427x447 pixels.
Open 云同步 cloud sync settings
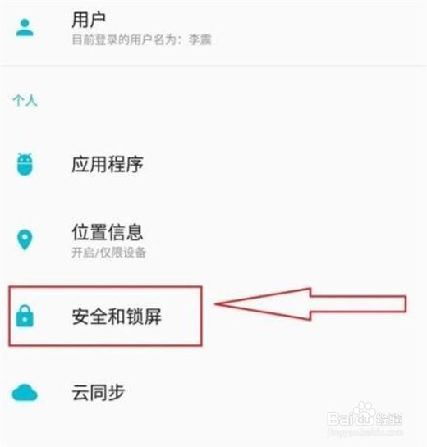(213, 393)
